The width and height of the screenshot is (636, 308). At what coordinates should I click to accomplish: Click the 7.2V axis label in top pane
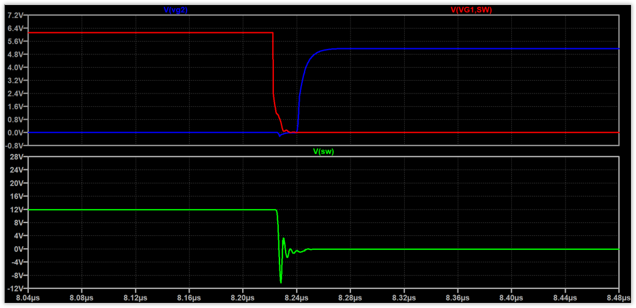pos(17,15)
